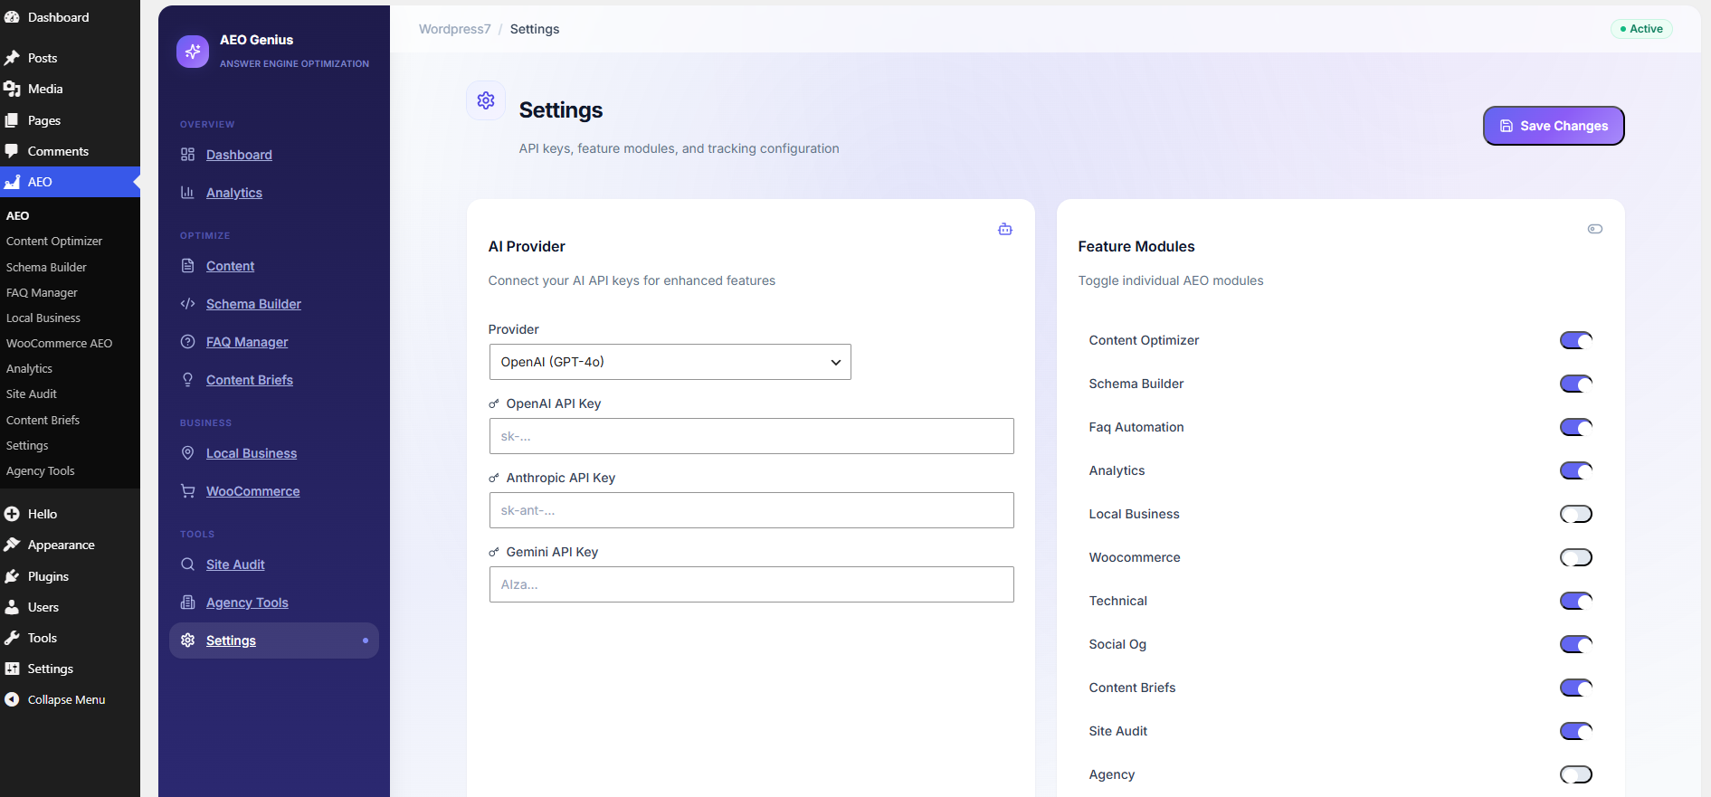Image resolution: width=1711 pixels, height=797 pixels.
Task: Click the Tools wrench icon in WordPress menu
Action: pos(12,638)
